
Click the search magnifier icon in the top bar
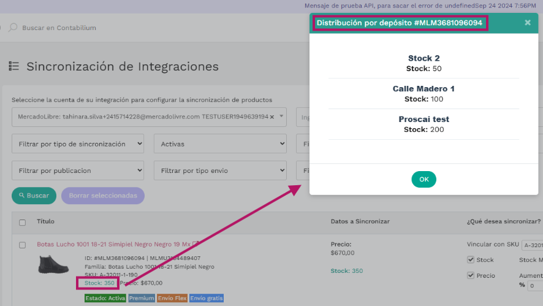click(x=13, y=28)
